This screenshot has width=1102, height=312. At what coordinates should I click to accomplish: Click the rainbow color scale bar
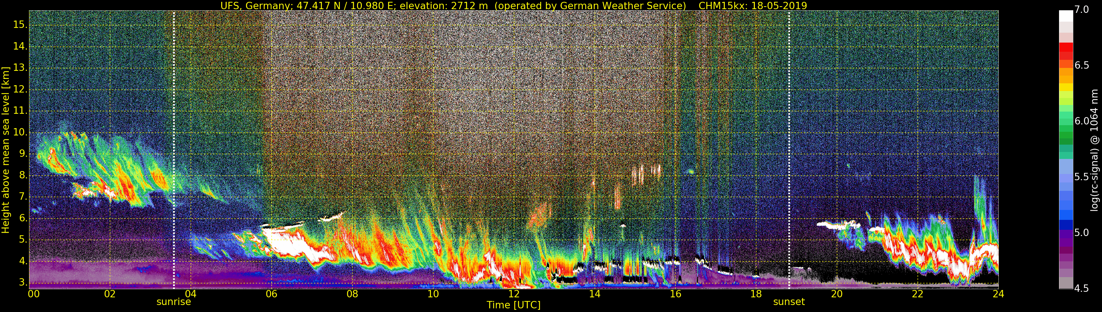(x=1066, y=150)
